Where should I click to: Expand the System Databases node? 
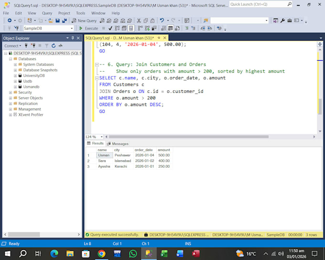[x=15, y=65]
